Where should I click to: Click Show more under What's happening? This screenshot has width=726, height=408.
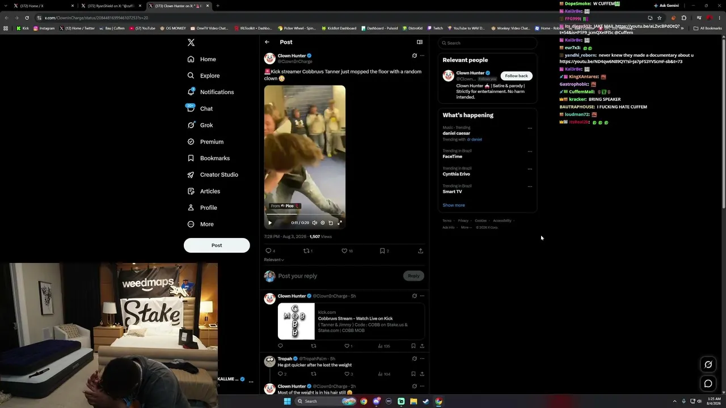(x=454, y=205)
